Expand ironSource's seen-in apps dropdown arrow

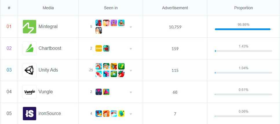click(131, 114)
